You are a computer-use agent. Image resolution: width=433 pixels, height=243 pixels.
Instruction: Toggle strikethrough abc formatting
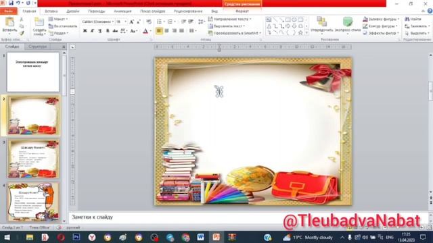click(x=115, y=30)
